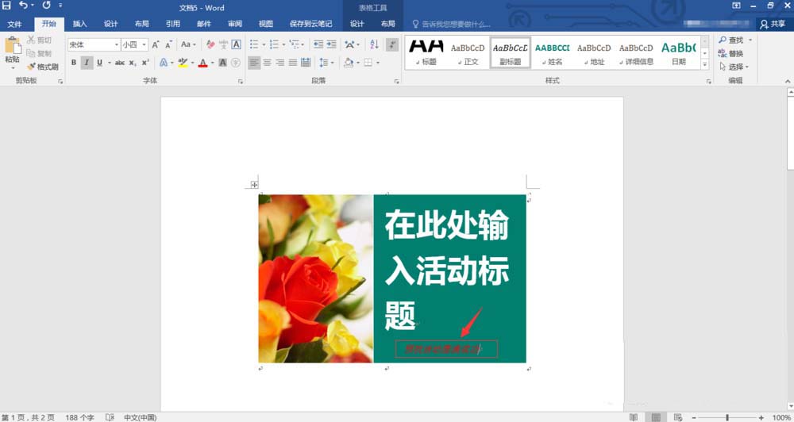Toggle show paragraph marks button

pyautogui.click(x=391, y=45)
